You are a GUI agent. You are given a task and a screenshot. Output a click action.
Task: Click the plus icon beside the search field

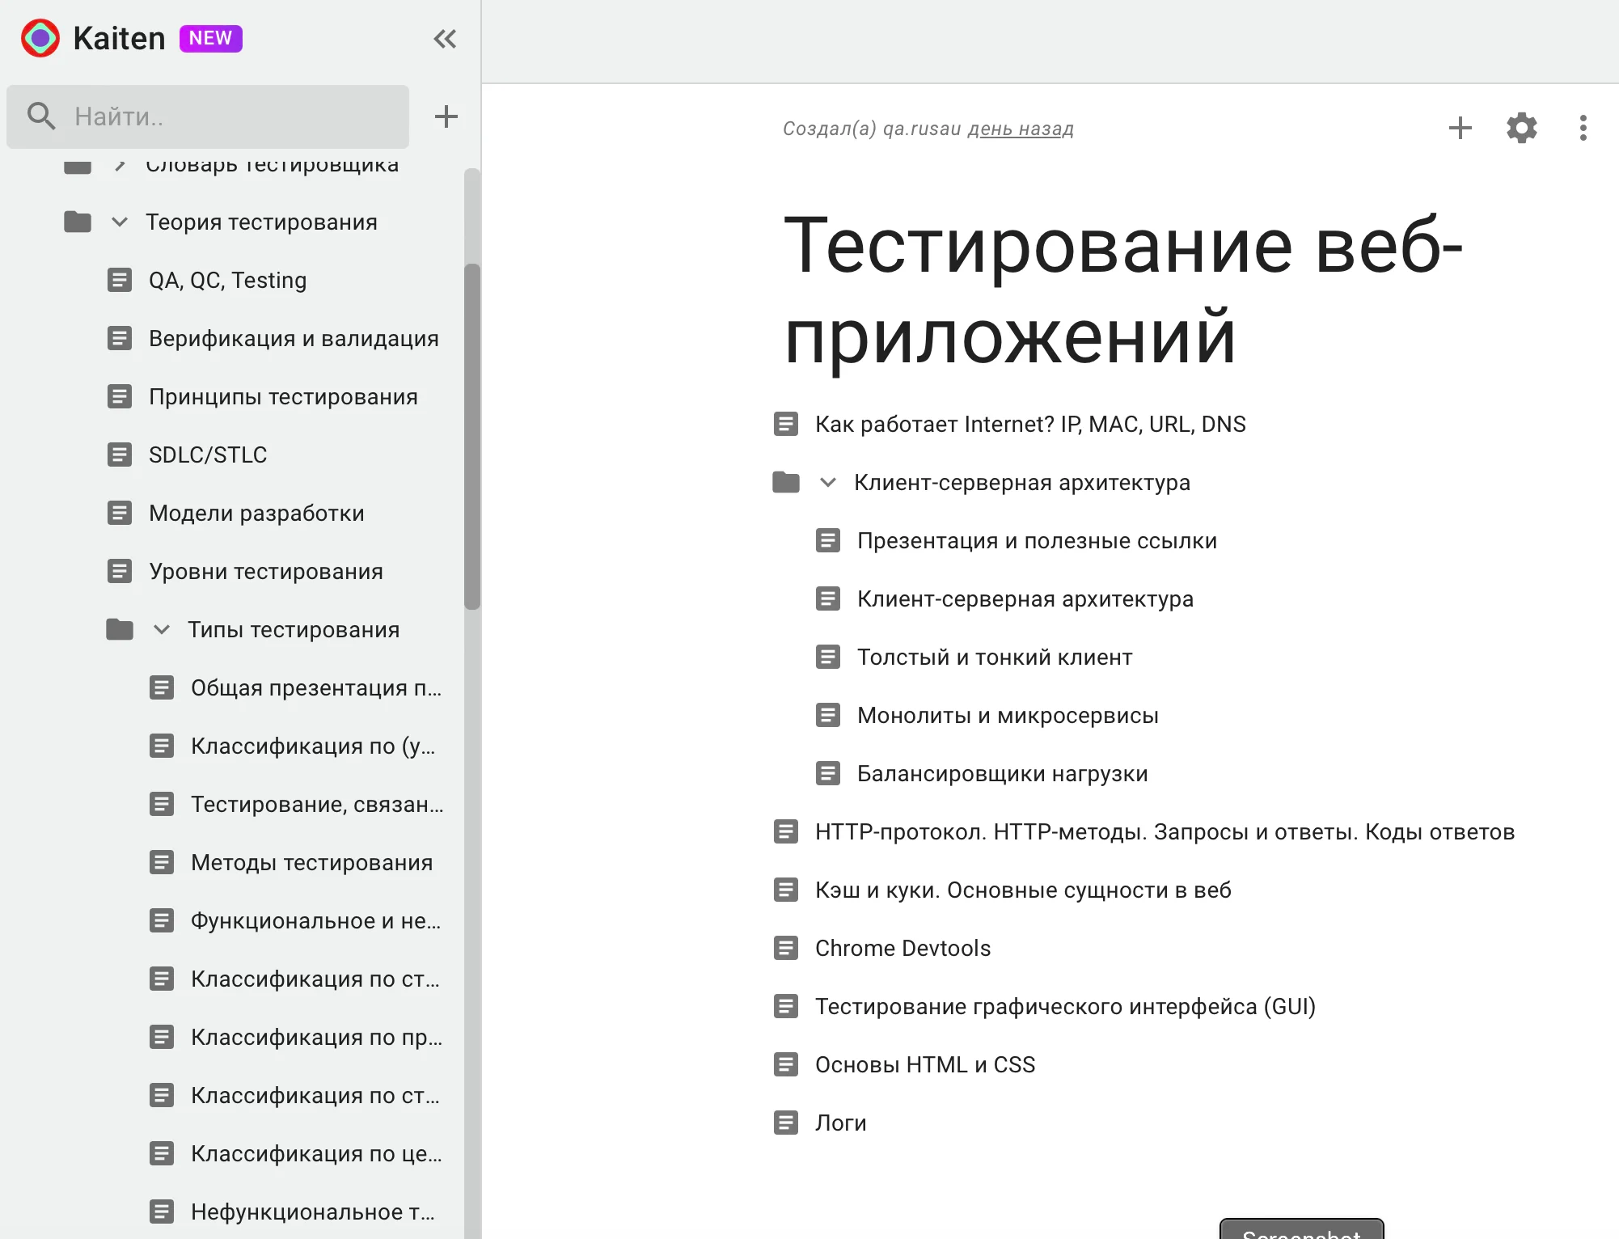(446, 116)
